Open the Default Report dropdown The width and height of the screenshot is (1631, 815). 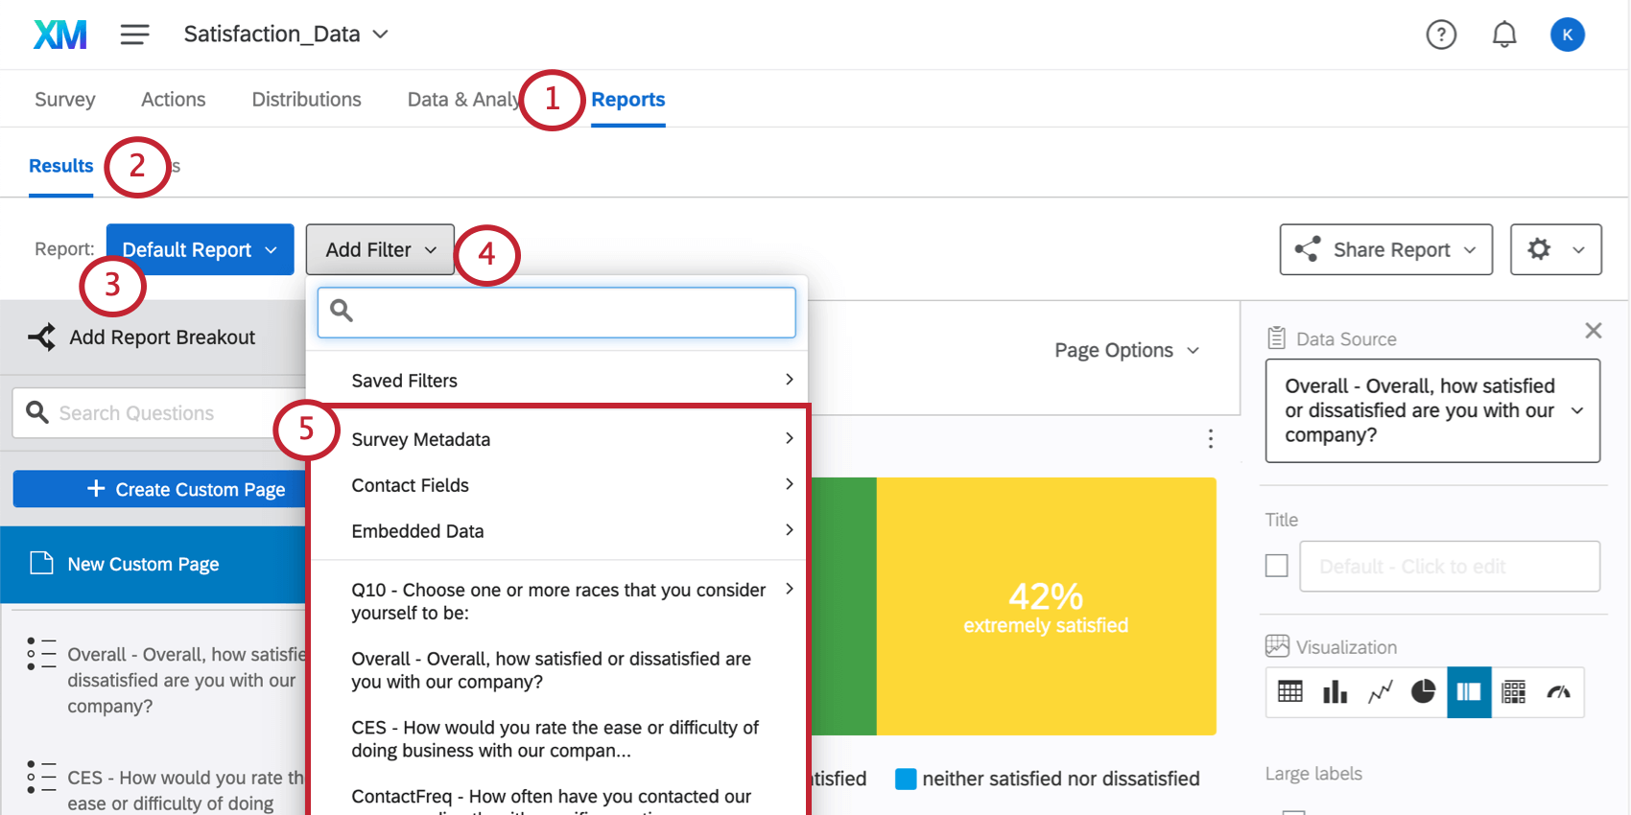coord(200,249)
